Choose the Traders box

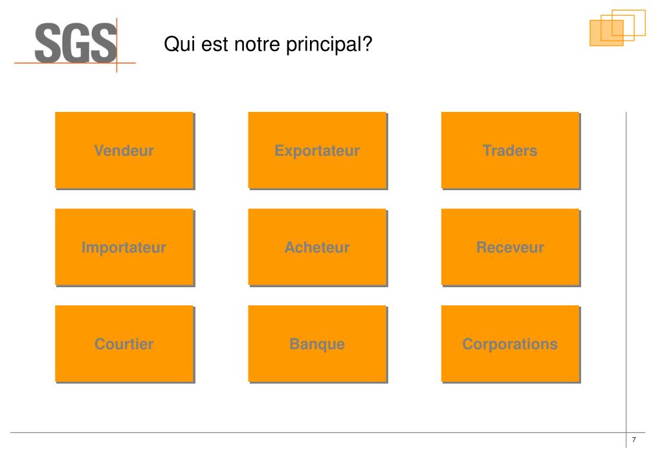pyautogui.click(x=511, y=151)
